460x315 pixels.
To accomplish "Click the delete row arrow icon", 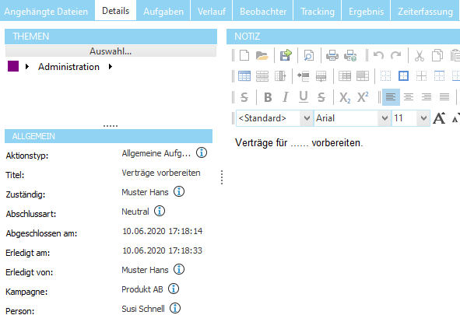I will (304, 76).
